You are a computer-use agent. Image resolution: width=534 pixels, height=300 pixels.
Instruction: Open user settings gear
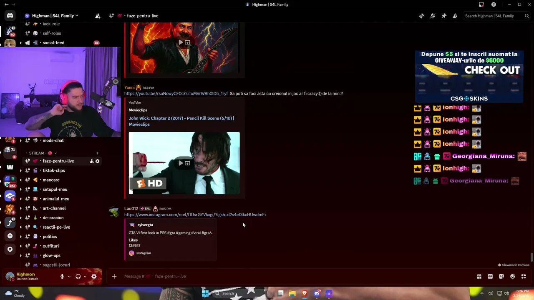94,276
